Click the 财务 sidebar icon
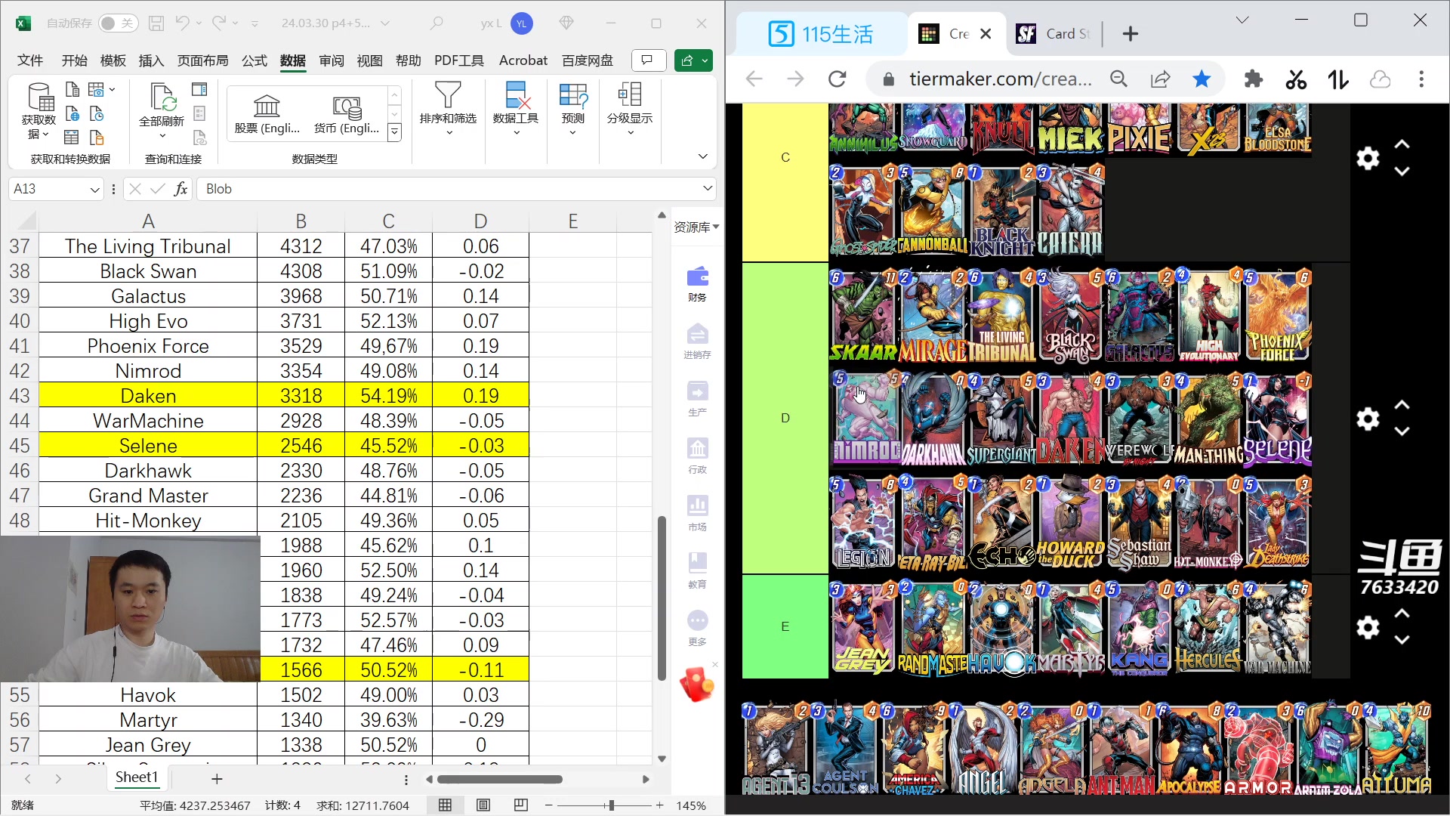The height and width of the screenshot is (816, 1450). click(697, 284)
